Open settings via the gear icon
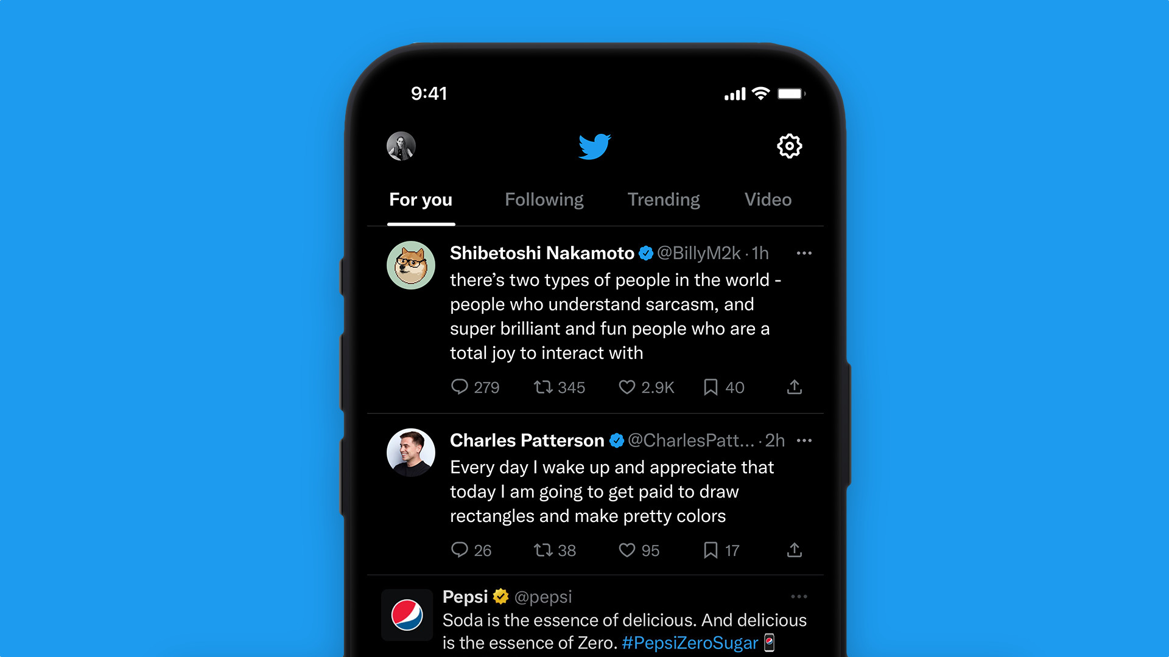 pyautogui.click(x=788, y=146)
